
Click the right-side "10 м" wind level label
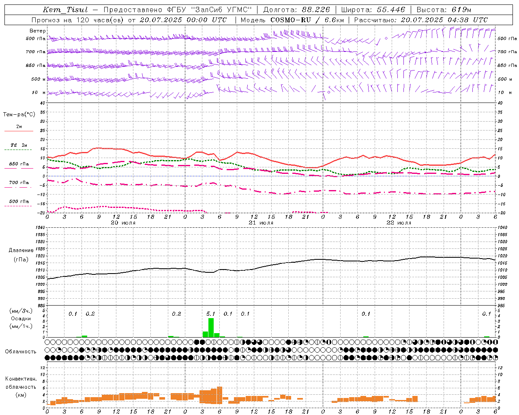pos(504,92)
